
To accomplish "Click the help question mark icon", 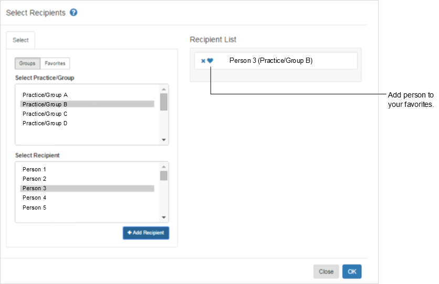I will tap(74, 13).
